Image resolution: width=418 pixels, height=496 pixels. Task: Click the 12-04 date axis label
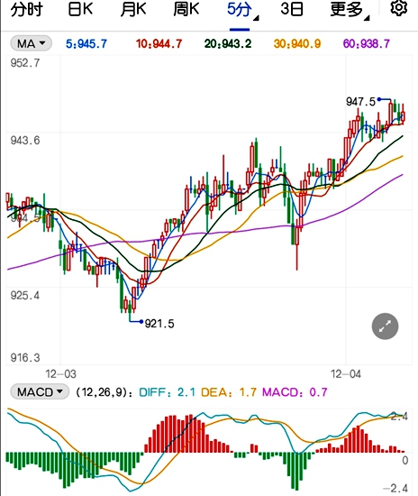tap(346, 374)
